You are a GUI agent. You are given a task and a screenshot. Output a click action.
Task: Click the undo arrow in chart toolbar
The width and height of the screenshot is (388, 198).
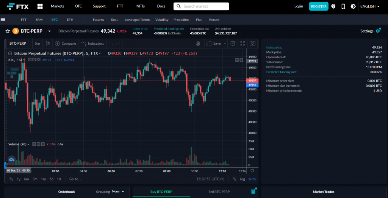[111, 44]
